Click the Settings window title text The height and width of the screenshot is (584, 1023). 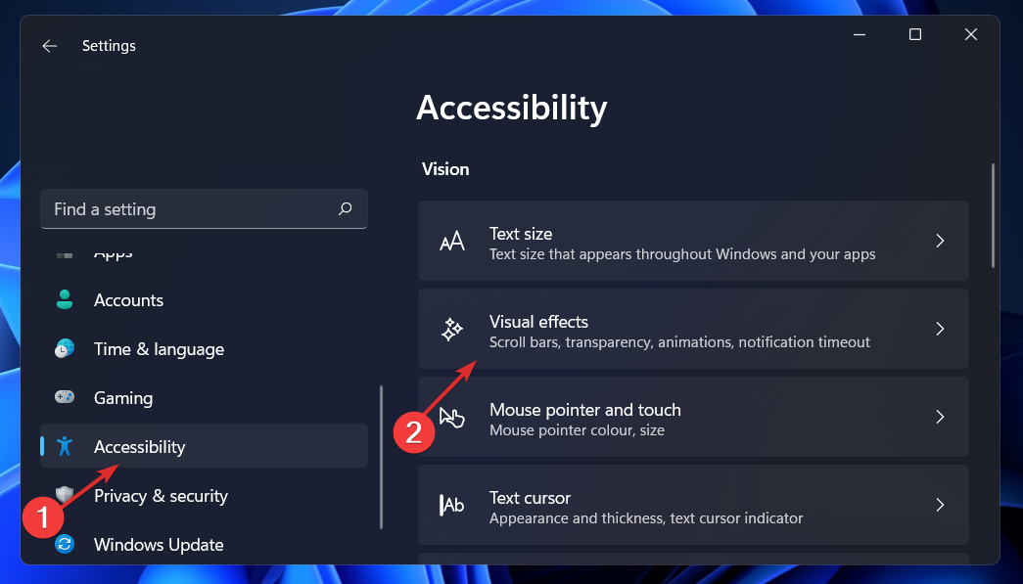109,46
